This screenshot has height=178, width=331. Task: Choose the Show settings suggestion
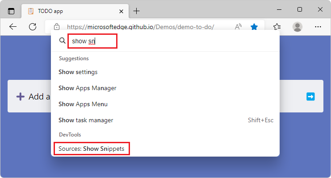pos(165,72)
